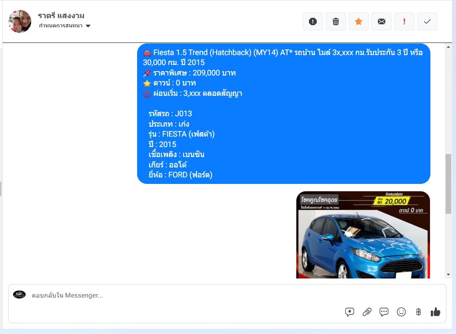This screenshot has height=334, width=456.
Task: Open saved replies star-bubble icon
Action: pyautogui.click(x=350, y=312)
